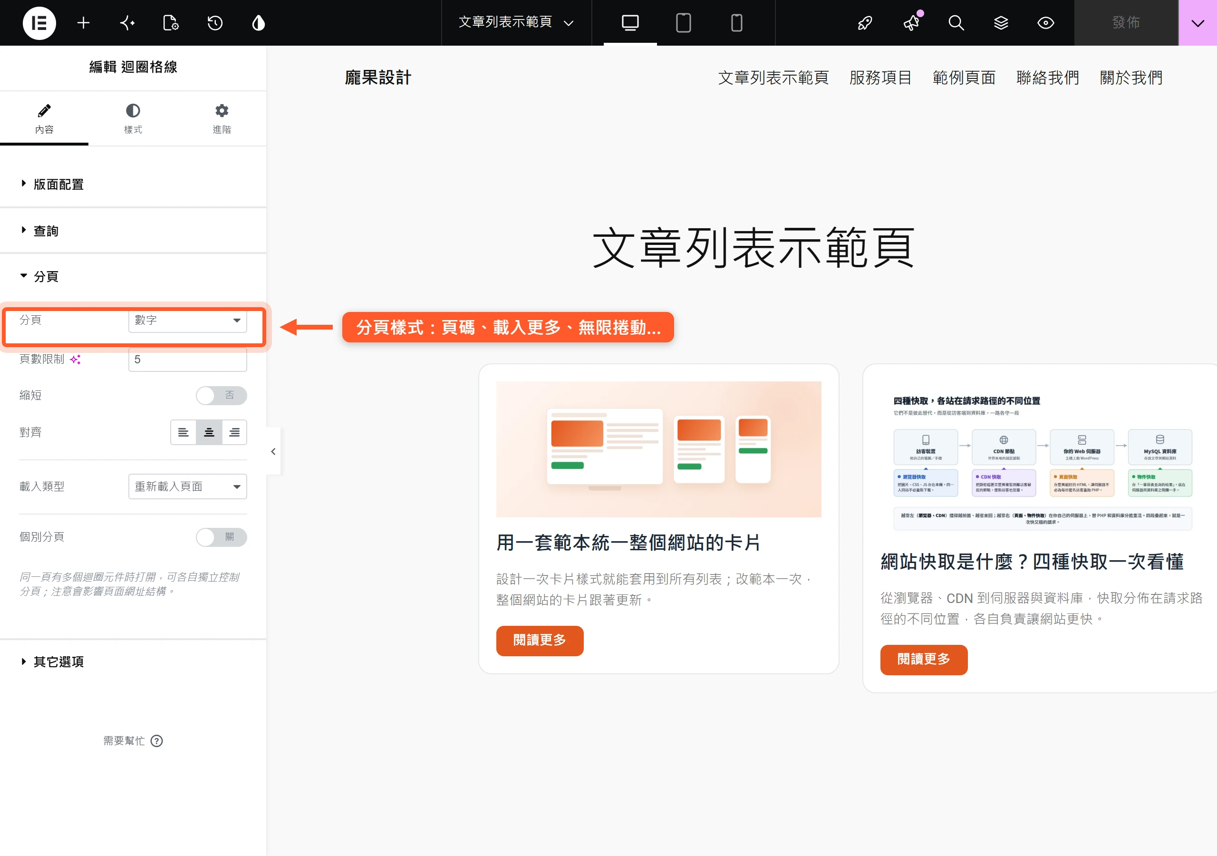Click the 頁數限制 input field
Screen dimensions: 1217x856
[188, 360]
